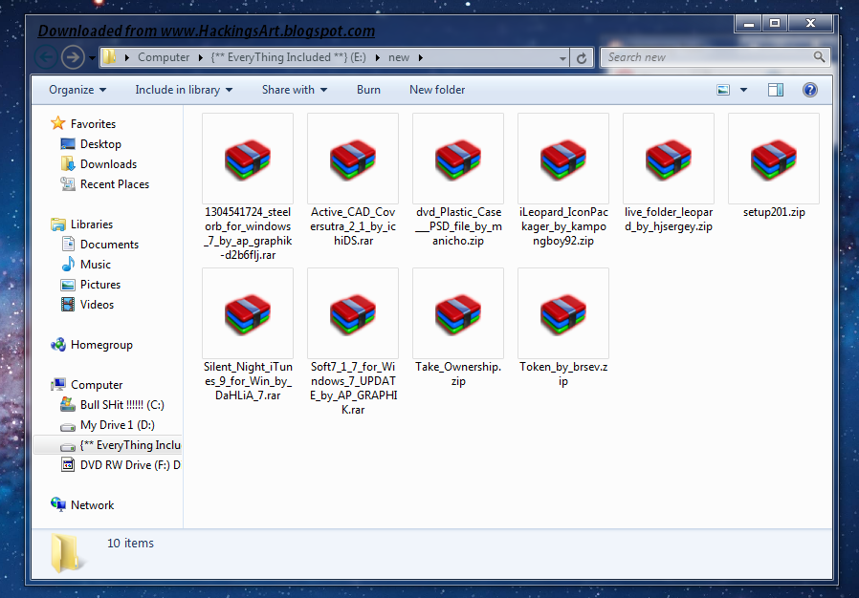Click the Active_CAD_Coversutra rar file icon
Screen dimensions: 859x598
click(352, 158)
